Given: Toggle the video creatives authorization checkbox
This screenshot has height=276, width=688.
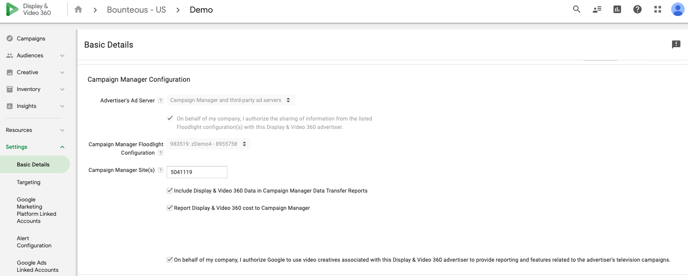Looking at the screenshot, I should tap(170, 260).
